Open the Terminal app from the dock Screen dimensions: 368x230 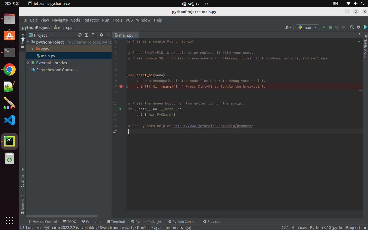point(9,53)
